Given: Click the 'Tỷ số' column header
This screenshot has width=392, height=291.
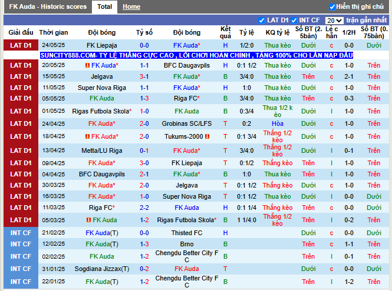Looking at the screenshot, I should tap(144, 32).
